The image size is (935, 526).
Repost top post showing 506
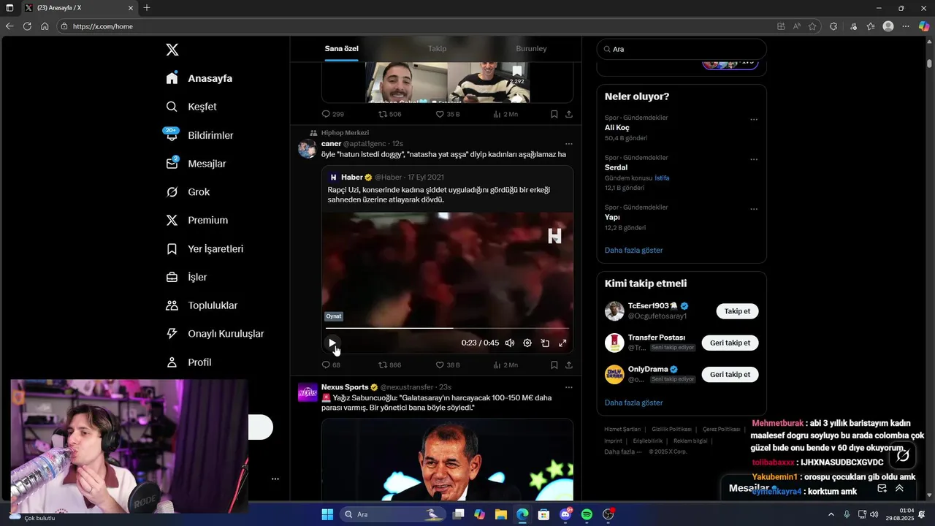coord(389,114)
